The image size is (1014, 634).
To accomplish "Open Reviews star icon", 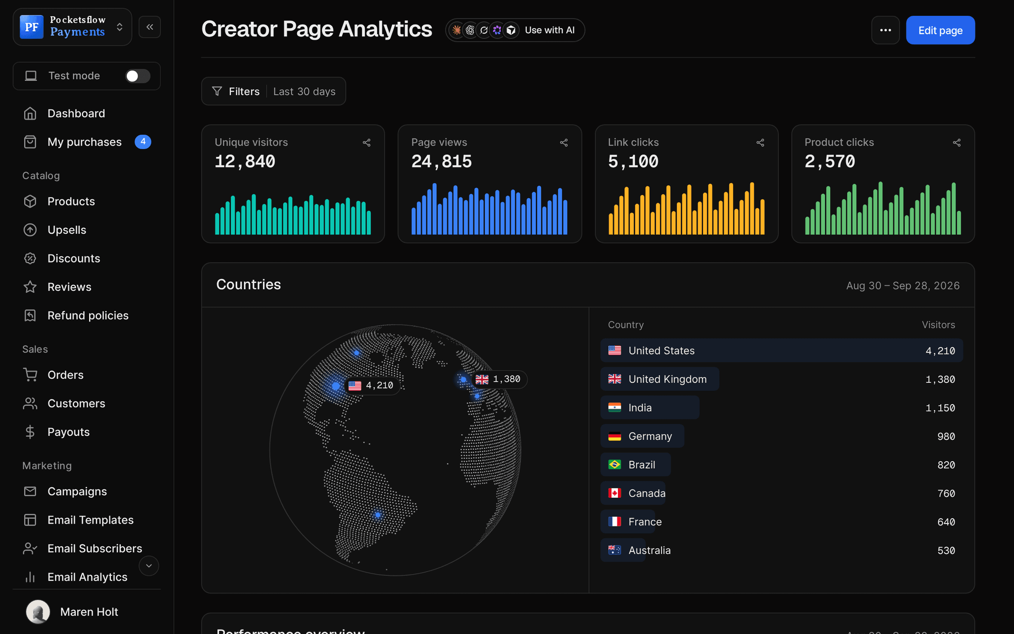I will coord(30,287).
